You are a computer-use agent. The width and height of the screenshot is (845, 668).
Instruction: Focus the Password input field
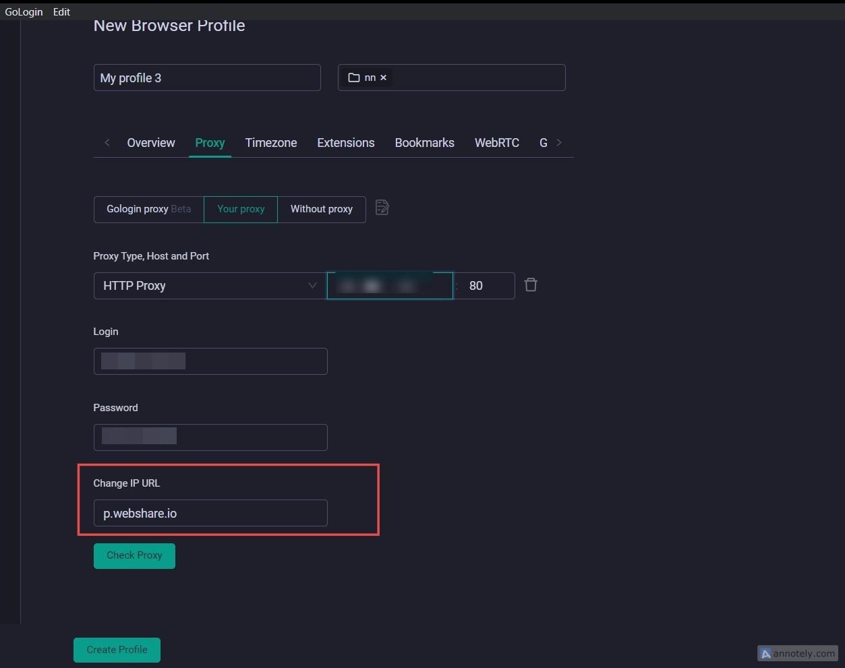(x=210, y=437)
